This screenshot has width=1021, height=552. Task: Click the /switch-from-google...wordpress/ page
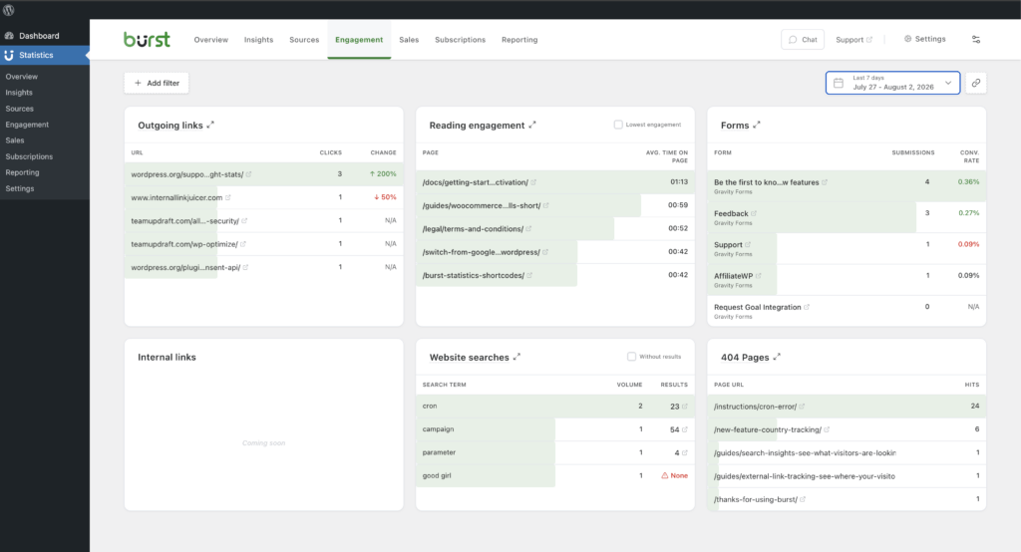[x=482, y=252]
